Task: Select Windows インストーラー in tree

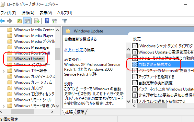Action: point(32,65)
